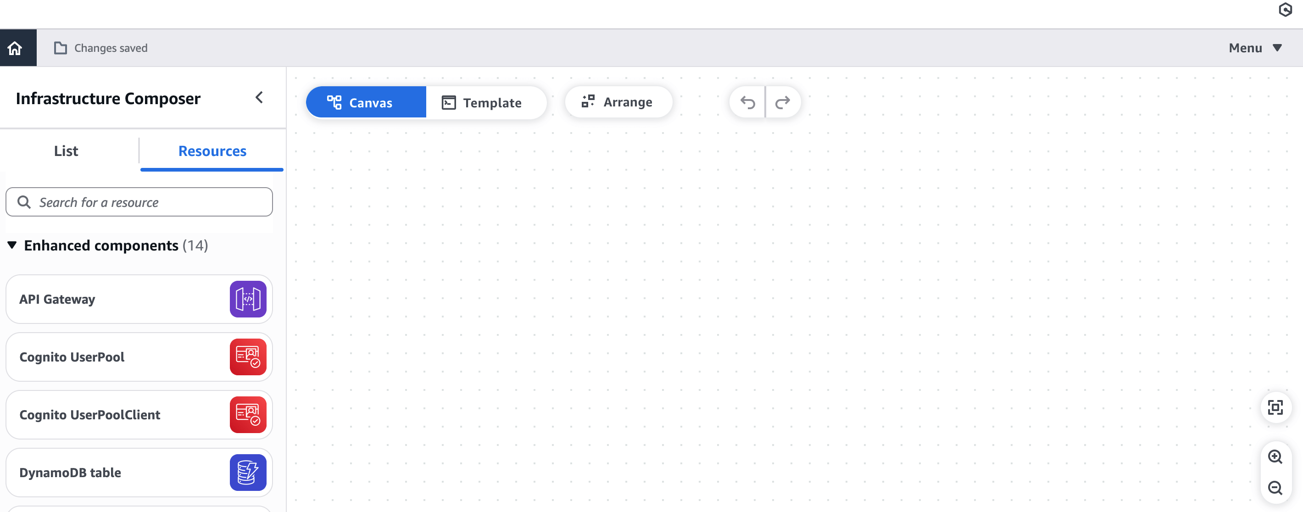Focus the Search for a resource field

click(x=147, y=202)
